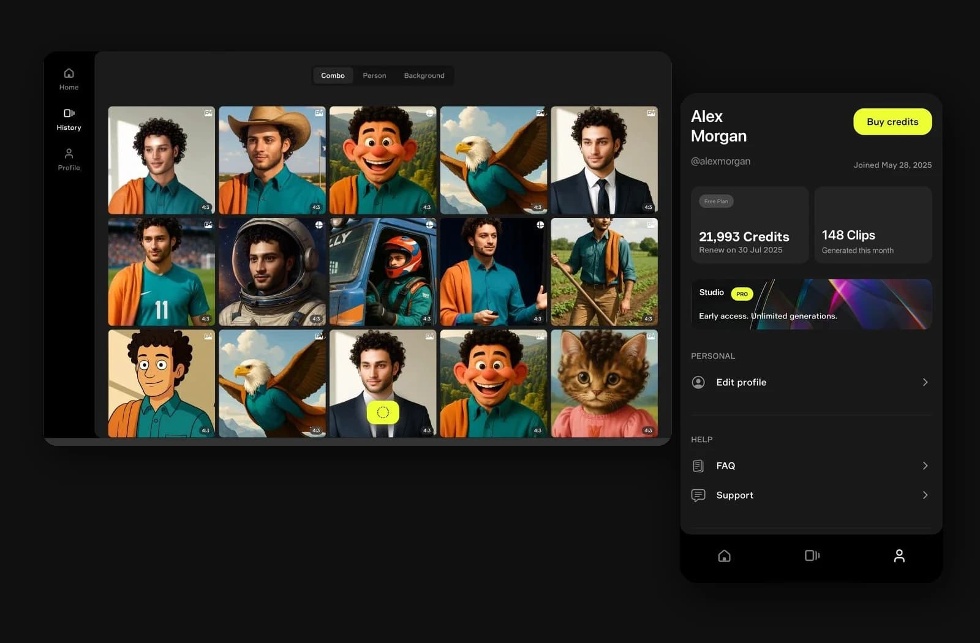The image size is (980, 643).
Task: Open History in the left sidebar
Action: [69, 119]
